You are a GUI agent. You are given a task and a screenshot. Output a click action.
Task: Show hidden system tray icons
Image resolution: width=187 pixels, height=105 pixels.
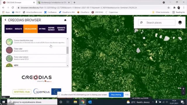(x=153, y=102)
